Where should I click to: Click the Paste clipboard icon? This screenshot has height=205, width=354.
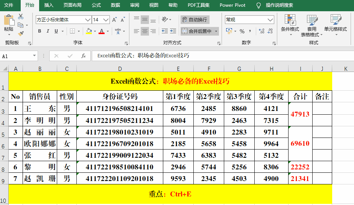(9, 20)
